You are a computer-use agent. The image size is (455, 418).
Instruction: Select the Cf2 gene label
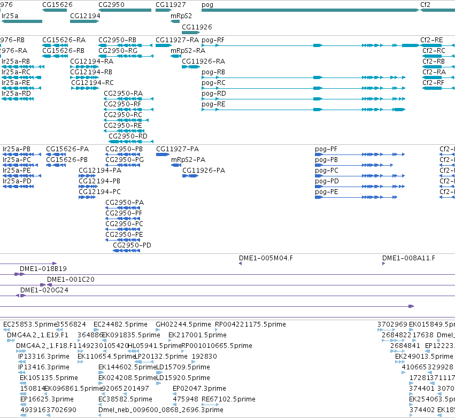click(425, 5)
